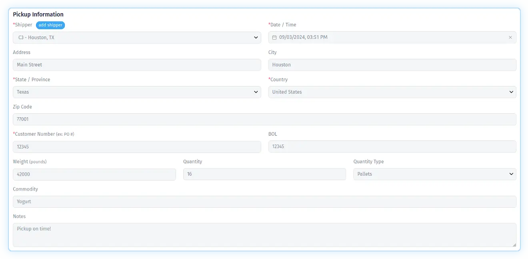Clear the date with the X icon
Viewport: 528px width, 259px height.
(510, 37)
